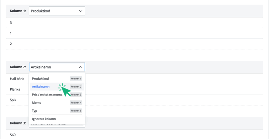The width and height of the screenshot is (269, 139).
Task: Click the kolumn 1 badge beside Produktkod
Action: (76, 79)
